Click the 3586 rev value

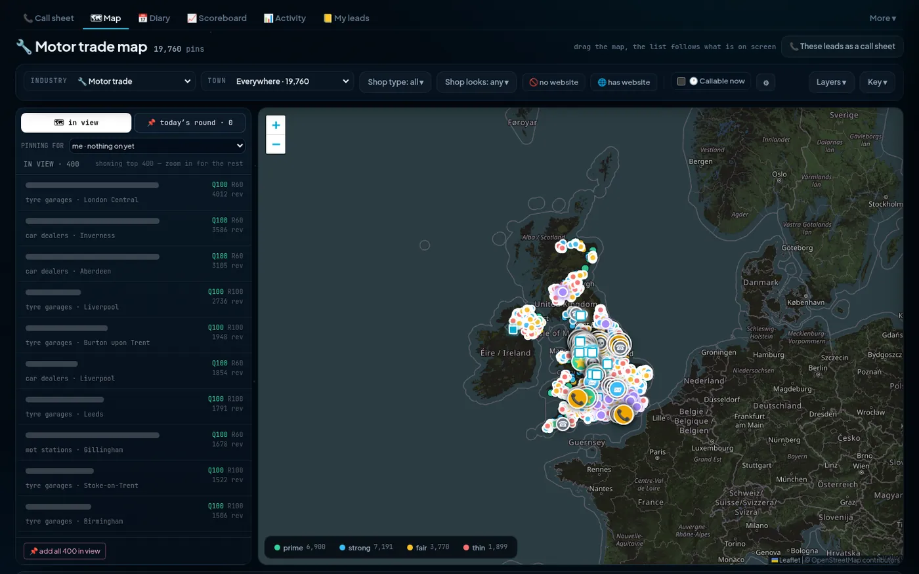coord(227,230)
